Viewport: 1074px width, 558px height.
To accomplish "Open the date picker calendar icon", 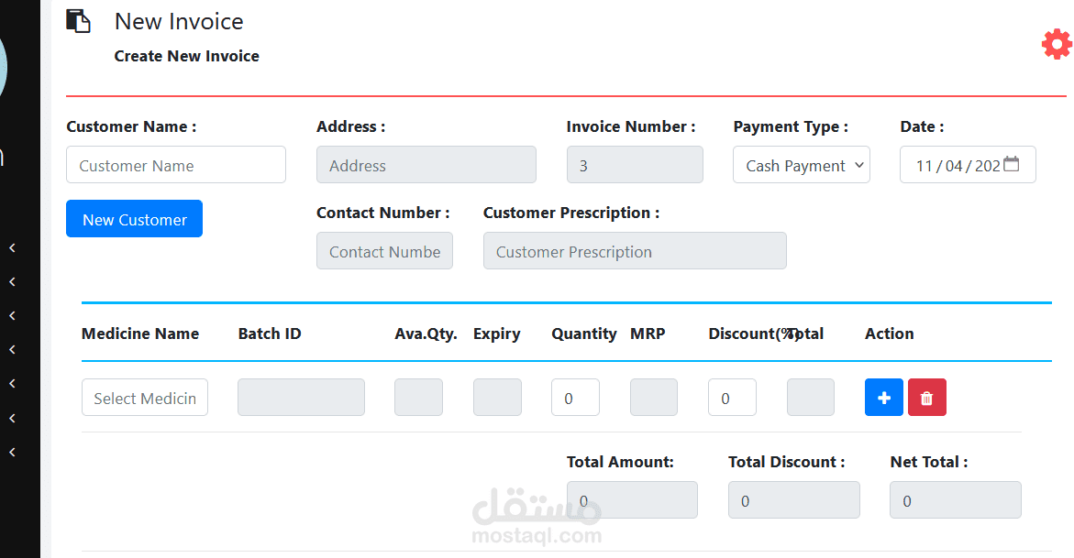I will click(1011, 164).
